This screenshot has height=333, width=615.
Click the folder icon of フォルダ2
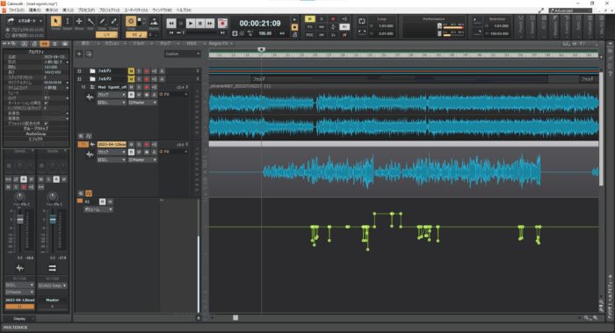tap(92, 79)
